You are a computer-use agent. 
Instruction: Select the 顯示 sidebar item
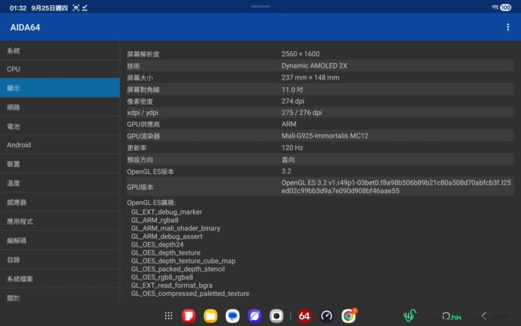tap(60, 88)
